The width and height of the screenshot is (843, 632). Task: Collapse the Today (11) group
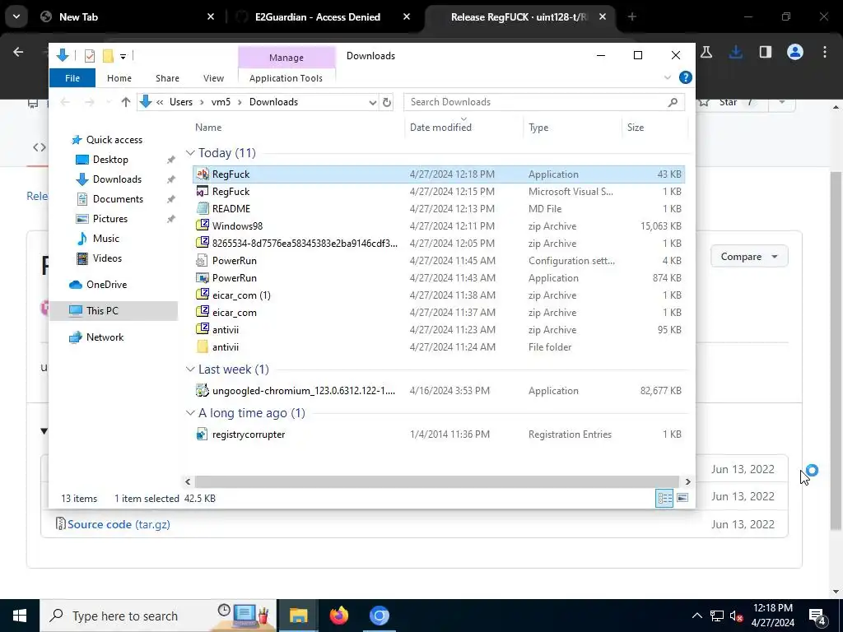190,153
